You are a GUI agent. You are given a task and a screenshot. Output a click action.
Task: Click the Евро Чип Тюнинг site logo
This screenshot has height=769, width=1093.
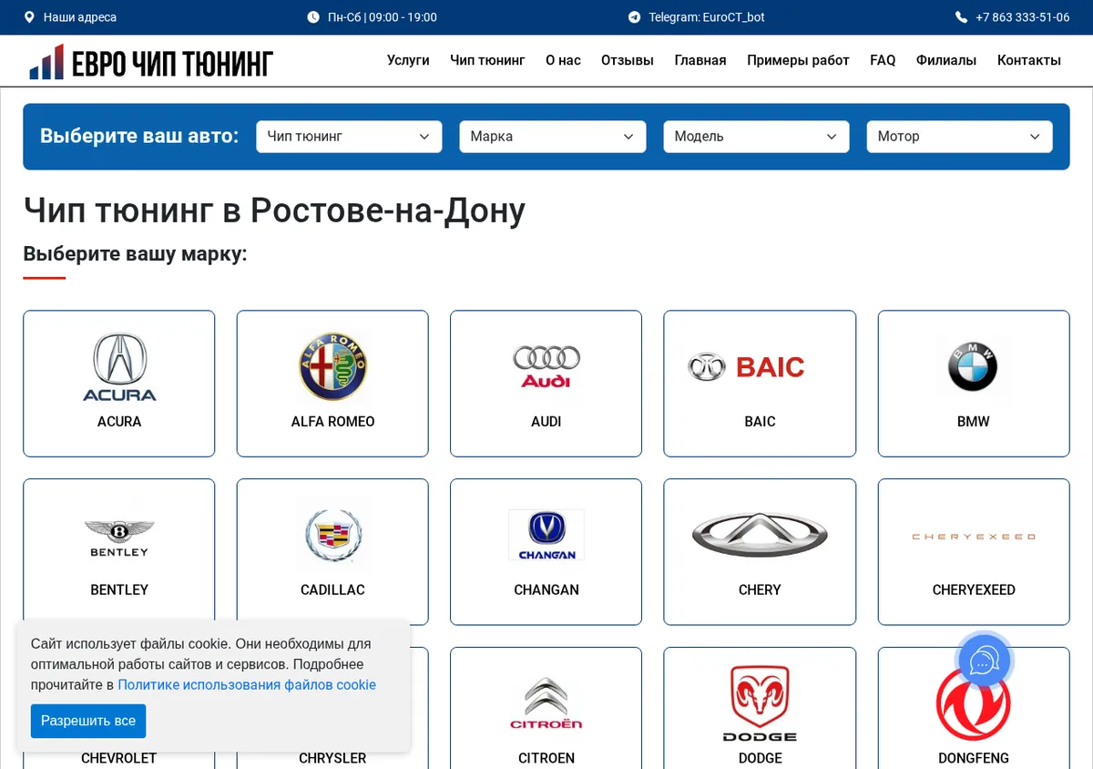click(x=151, y=62)
